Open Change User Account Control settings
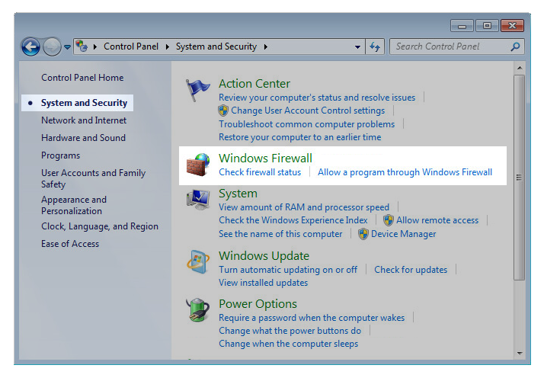Viewport: 544px width, 378px height. [308, 111]
